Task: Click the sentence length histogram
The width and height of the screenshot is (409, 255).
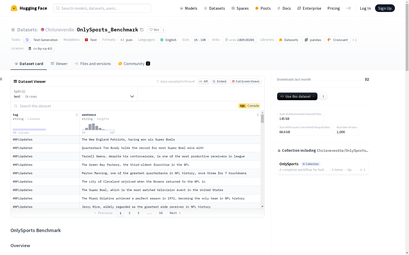Action: [98, 126]
